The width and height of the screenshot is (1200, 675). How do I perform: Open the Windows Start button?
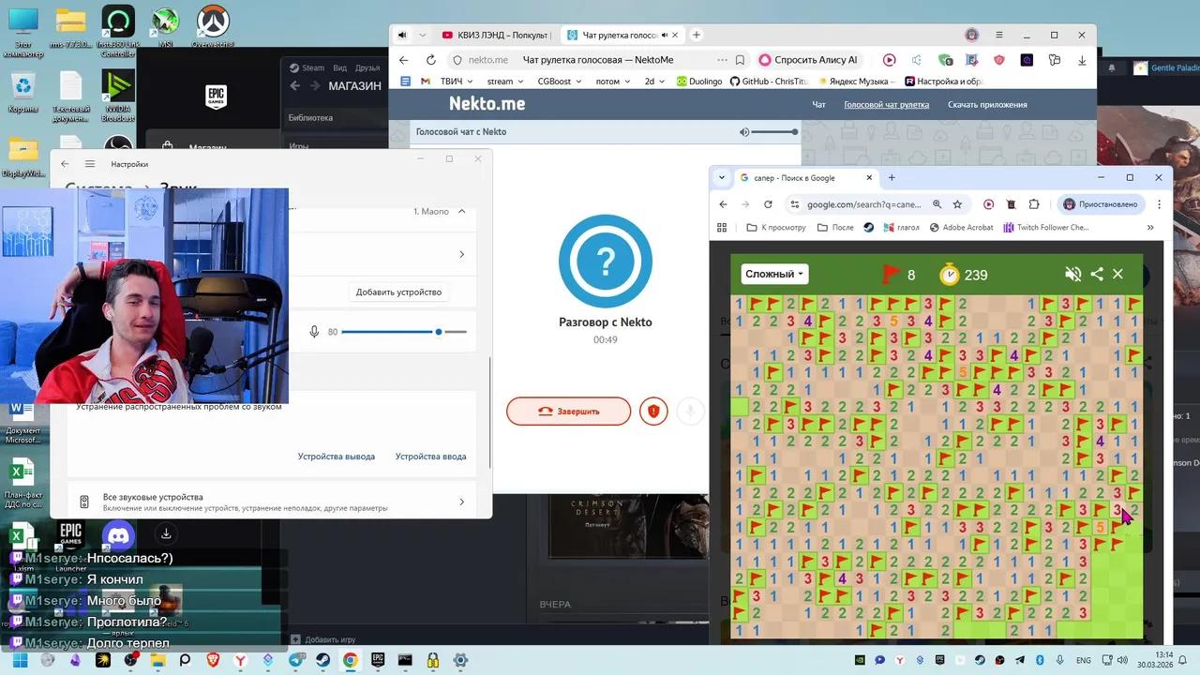tap(20, 660)
